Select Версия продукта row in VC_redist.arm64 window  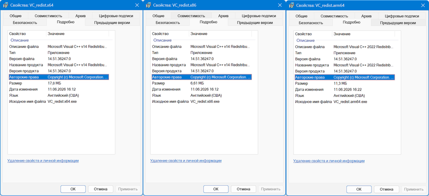[344, 71]
